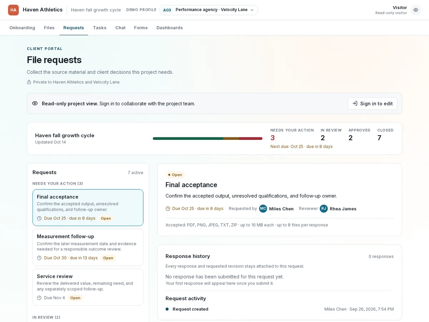The image size is (429, 322).
Task: Click the MC avatar for Miles Chen
Action: tap(263, 209)
